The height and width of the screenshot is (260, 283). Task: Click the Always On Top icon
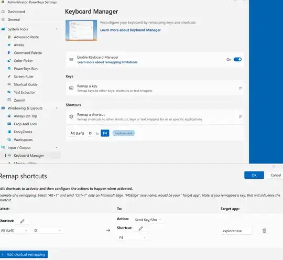click(x=9, y=116)
